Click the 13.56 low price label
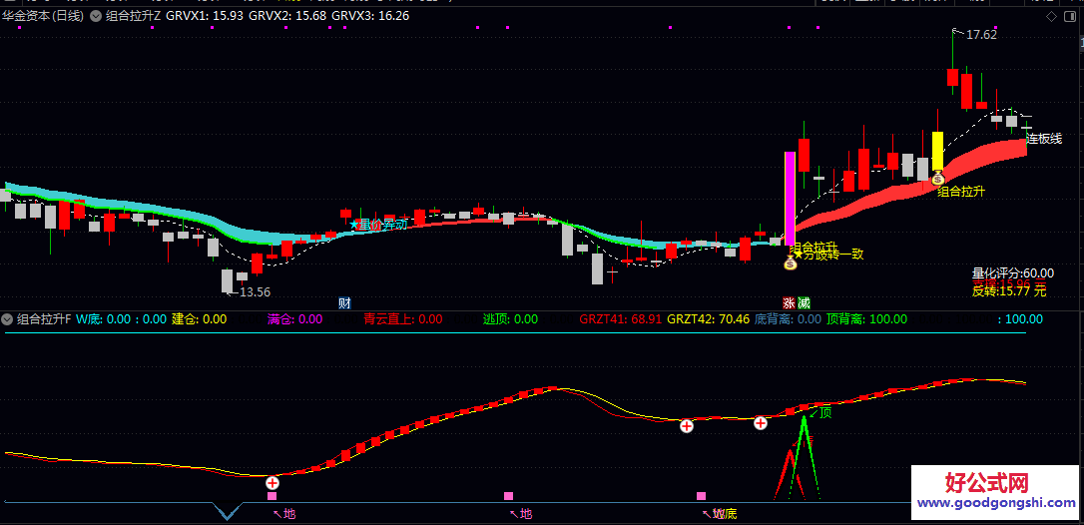 pos(255,291)
